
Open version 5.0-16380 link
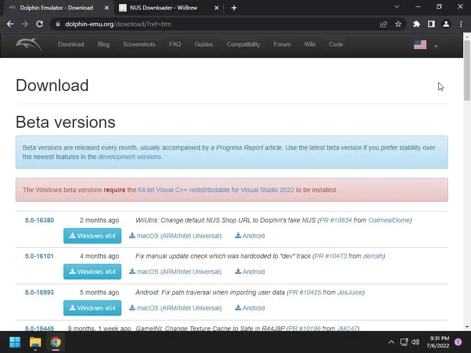point(40,220)
